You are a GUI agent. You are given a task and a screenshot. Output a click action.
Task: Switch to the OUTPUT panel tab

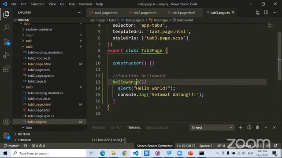[116, 128]
